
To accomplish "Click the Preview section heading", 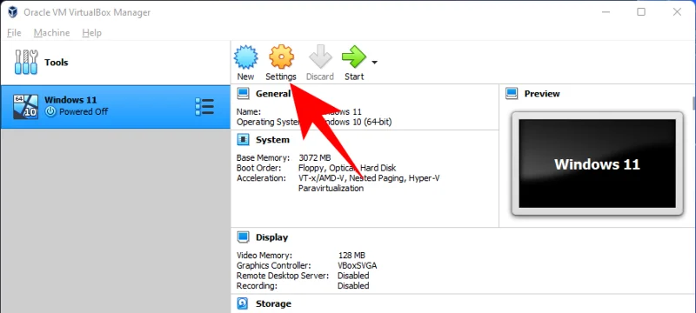I will tap(542, 94).
